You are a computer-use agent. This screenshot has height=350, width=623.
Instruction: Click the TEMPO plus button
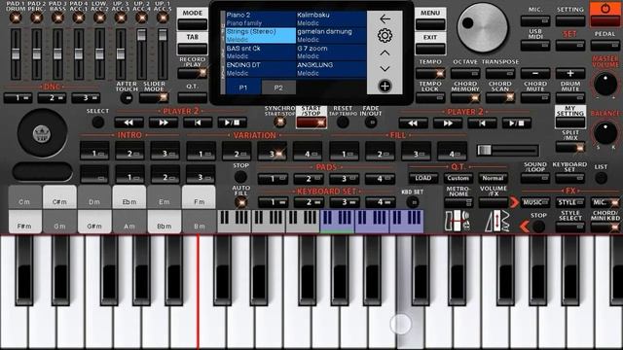[x=570, y=74]
